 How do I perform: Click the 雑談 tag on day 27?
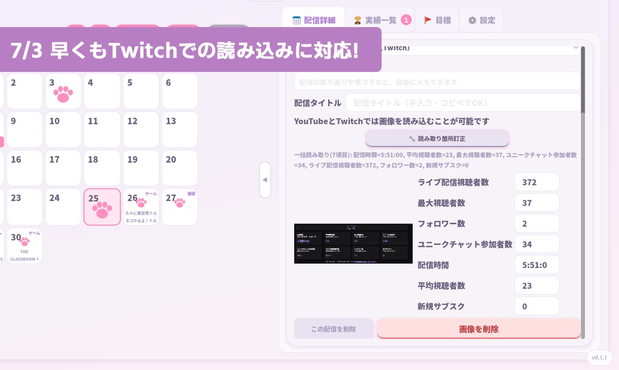[192, 194]
